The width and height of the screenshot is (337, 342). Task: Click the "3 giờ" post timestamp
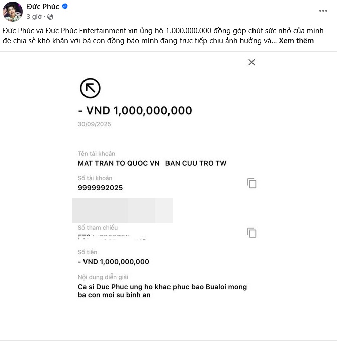point(34,17)
